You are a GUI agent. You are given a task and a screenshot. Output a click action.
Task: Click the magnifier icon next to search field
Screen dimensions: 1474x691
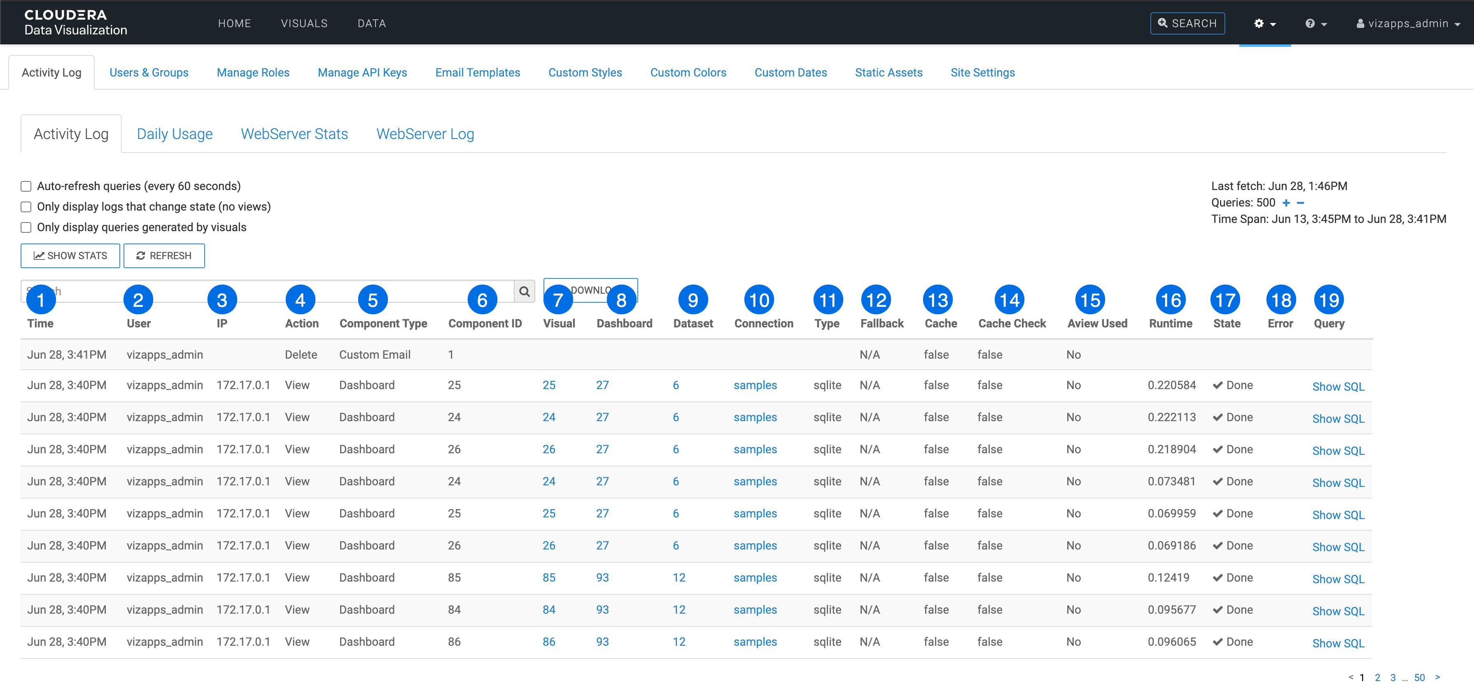coord(524,292)
